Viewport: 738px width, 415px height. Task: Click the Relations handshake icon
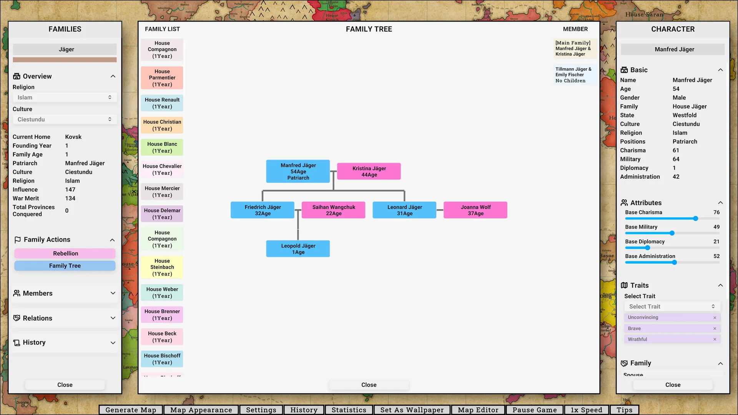click(17, 318)
